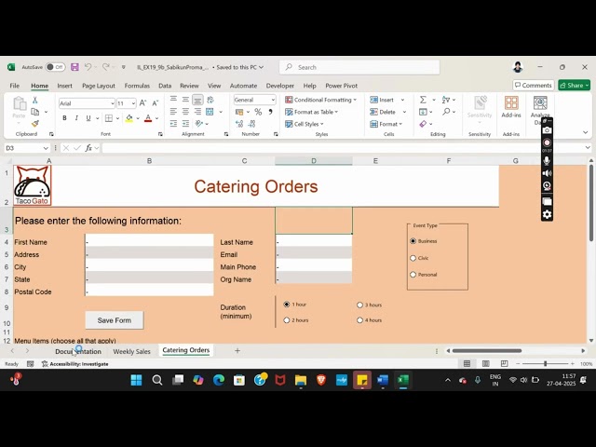Click the Undo arrow icon
The image size is (596, 447).
coord(88,67)
